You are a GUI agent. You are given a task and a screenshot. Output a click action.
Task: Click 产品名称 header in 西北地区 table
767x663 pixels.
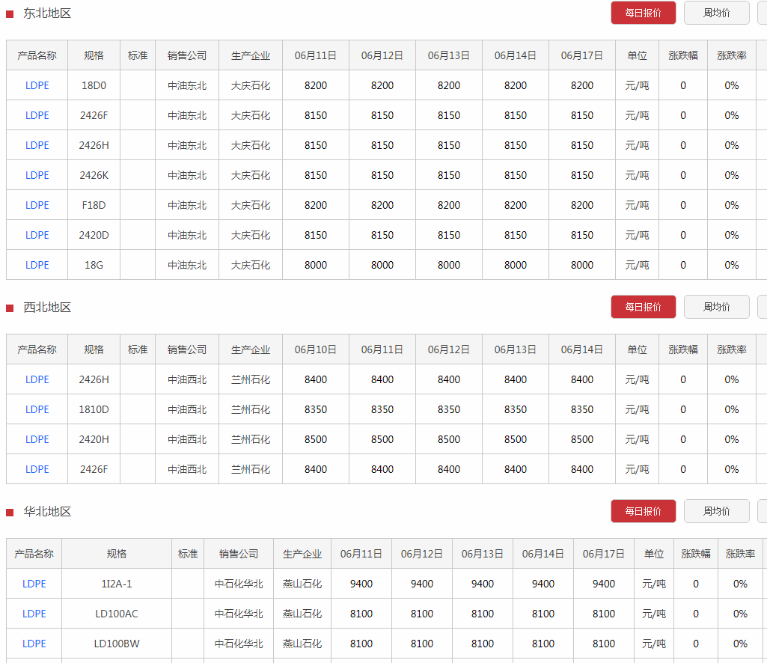(37, 350)
